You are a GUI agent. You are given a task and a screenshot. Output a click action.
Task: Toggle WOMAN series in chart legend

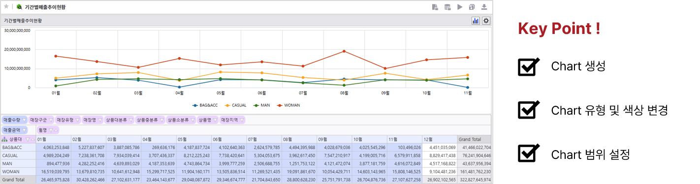coord(288,105)
